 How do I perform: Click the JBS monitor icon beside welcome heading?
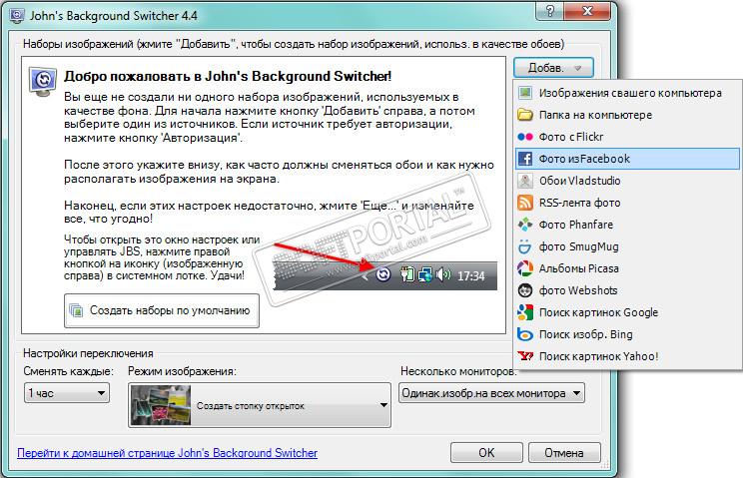pyautogui.click(x=43, y=82)
